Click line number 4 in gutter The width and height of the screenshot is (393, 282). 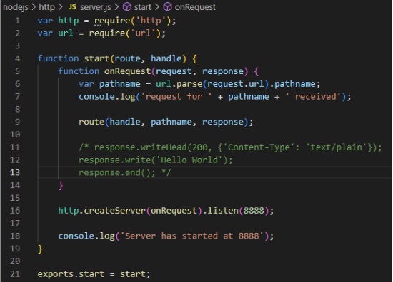(x=17, y=58)
